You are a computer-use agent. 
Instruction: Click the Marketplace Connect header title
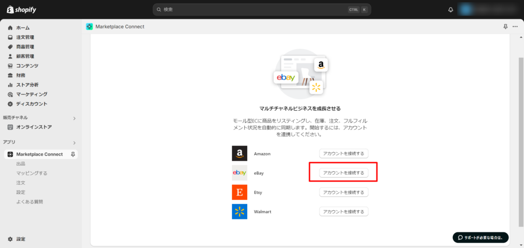(x=120, y=27)
